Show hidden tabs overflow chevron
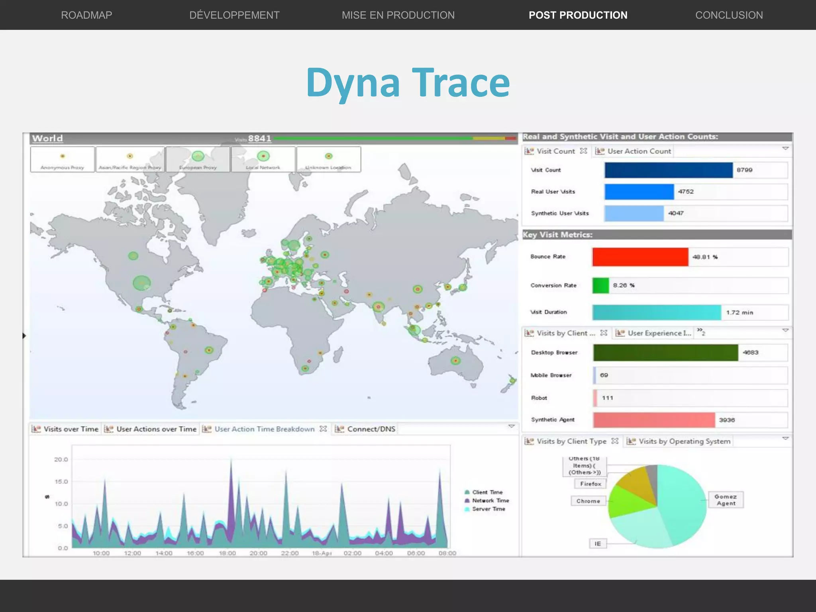816x612 pixels. [x=701, y=332]
